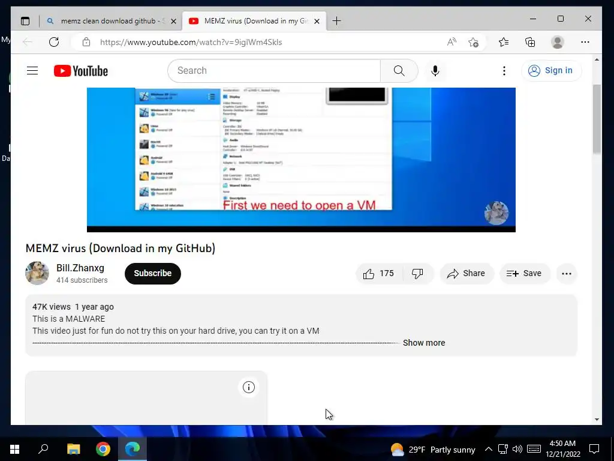Screen dimensions: 614x461
Task: Open YouTube hamburger guide menu
Action: 32,71
